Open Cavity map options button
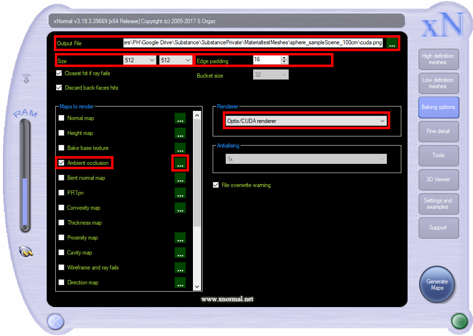The height and width of the screenshot is (336, 473). point(180,253)
